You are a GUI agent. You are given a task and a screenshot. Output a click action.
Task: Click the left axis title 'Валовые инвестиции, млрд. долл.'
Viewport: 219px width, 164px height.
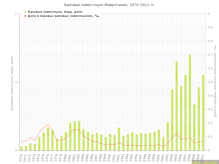coord(12,83)
